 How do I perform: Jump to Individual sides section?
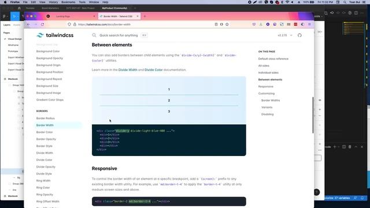tap(268, 73)
